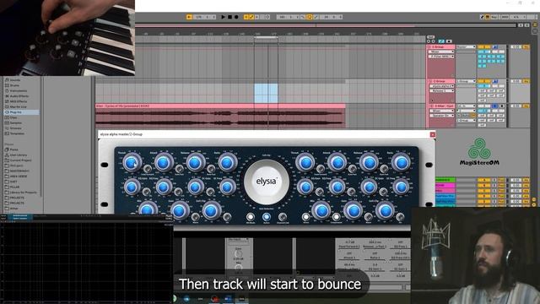Open input type dropdown on third track
Screen dimensions: 540x304
[466, 106]
